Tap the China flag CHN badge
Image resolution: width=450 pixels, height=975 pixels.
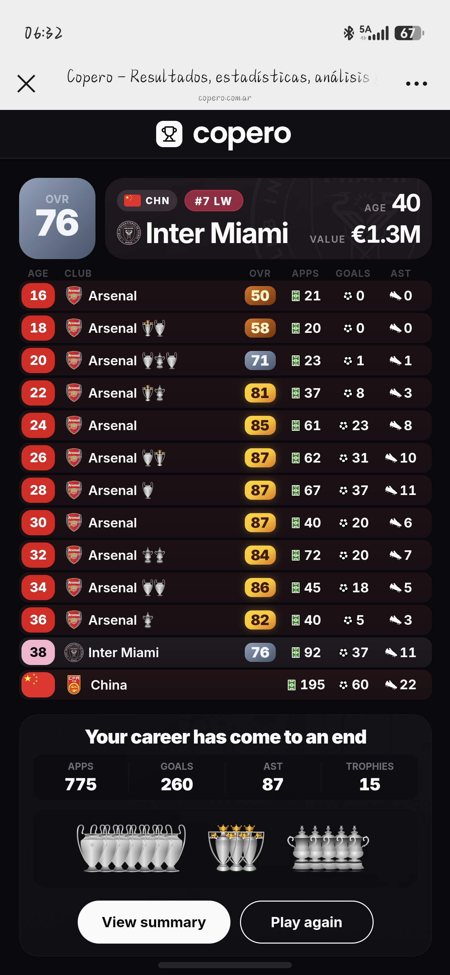[x=147, y=201]
